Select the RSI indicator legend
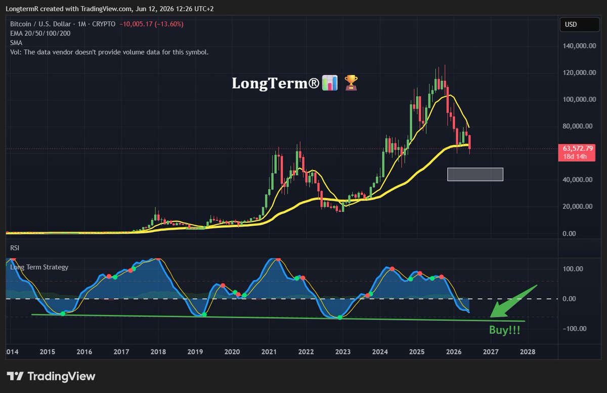The height and width of the screenshot is (393, 607). (15, 248)
